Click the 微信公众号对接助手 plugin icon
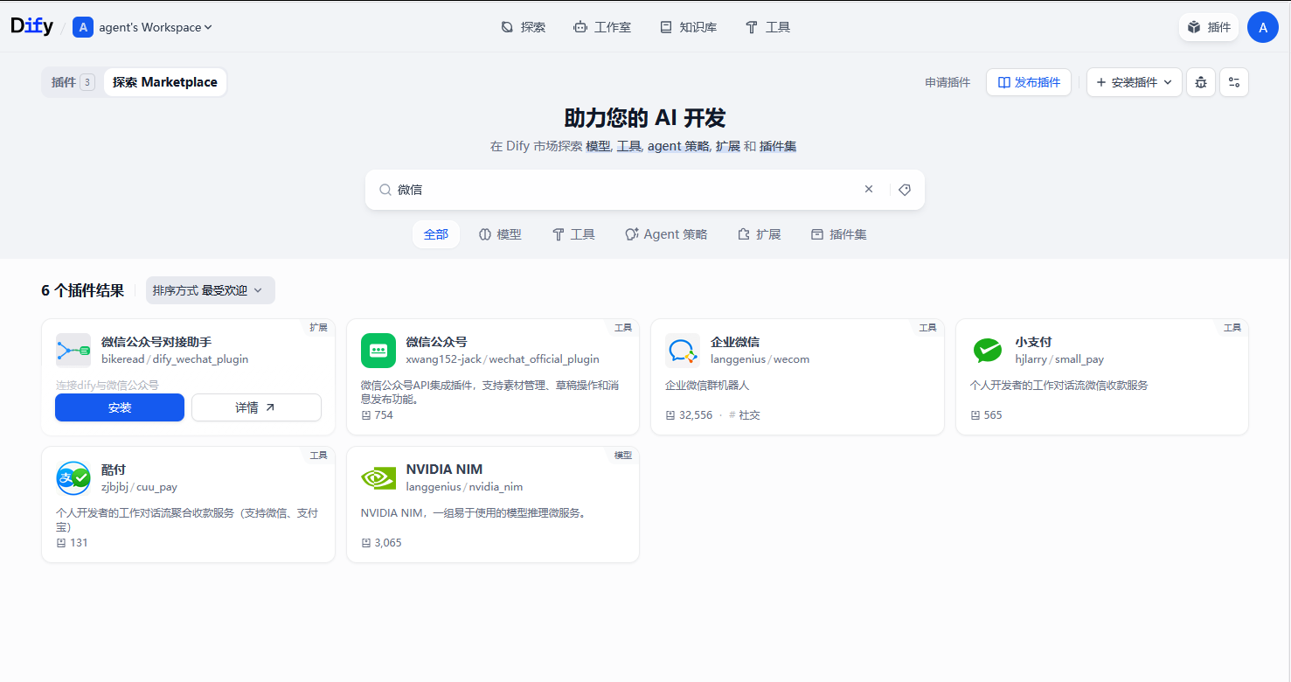This screenshot has height=682, width=1291. point(73,351)
